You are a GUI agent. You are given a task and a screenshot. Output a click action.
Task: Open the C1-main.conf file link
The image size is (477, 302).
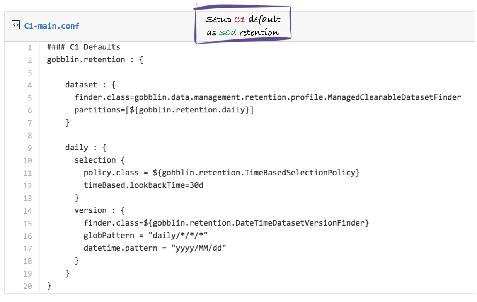51,26
